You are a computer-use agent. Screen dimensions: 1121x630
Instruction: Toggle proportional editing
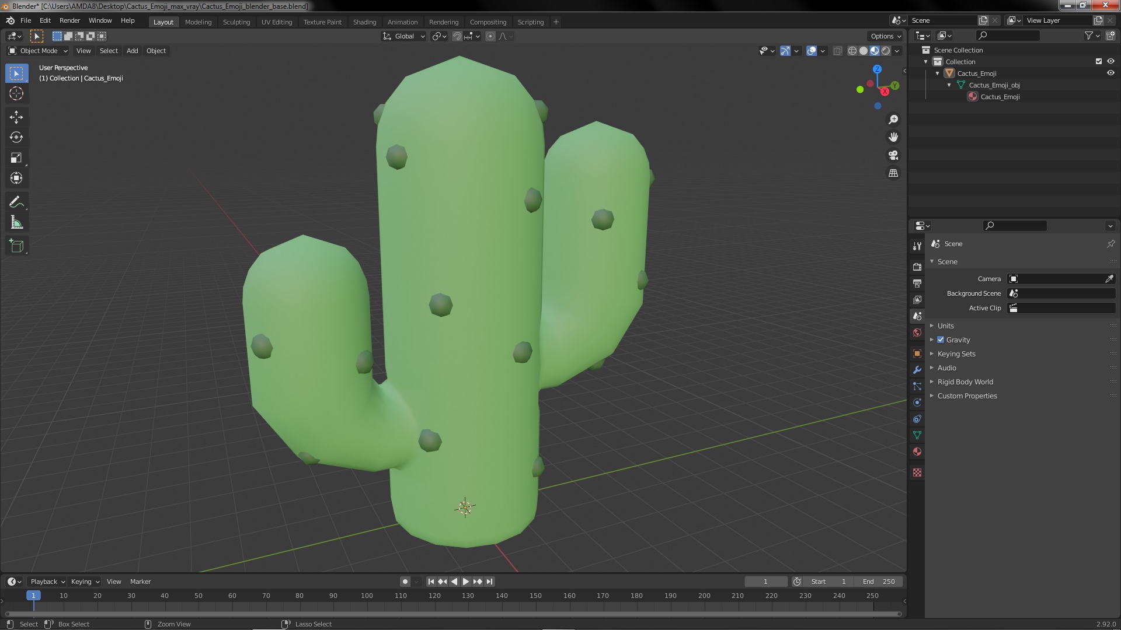pos(490,36)
